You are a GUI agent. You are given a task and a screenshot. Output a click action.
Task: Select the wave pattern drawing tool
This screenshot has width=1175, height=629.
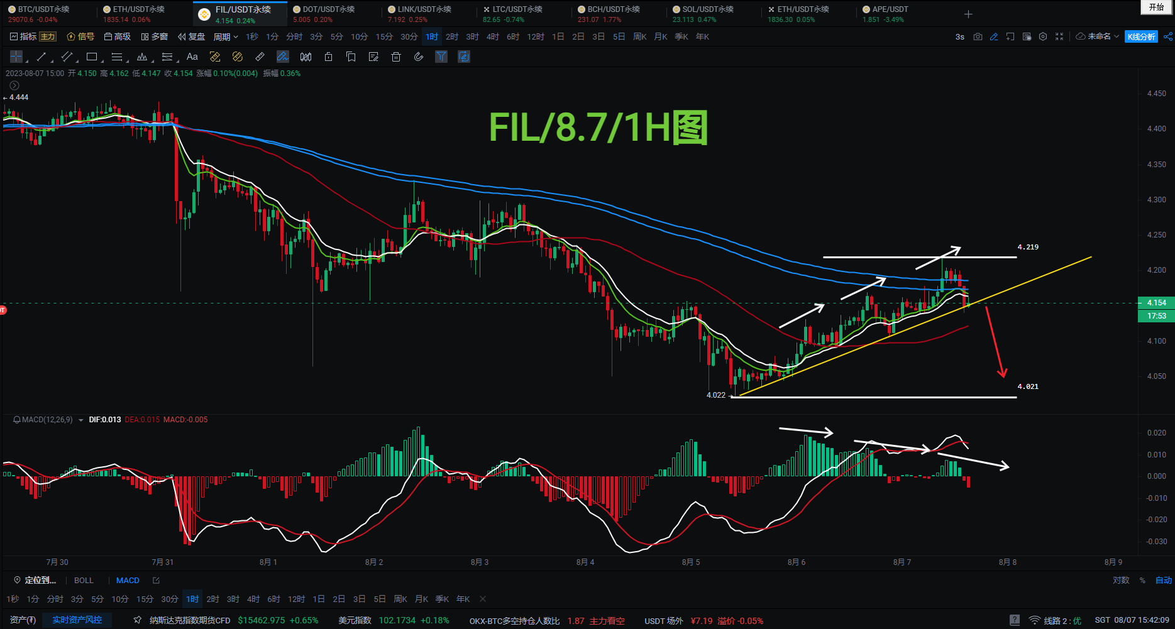(142, 57)
